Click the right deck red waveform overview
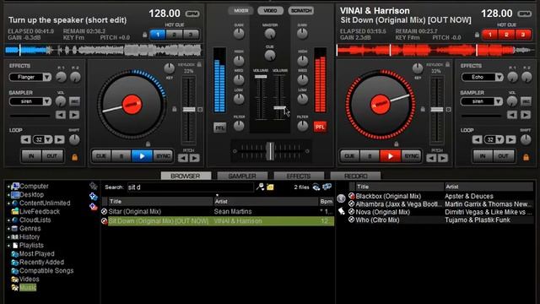This screenshot has width=540, height=304. [435, 51]
